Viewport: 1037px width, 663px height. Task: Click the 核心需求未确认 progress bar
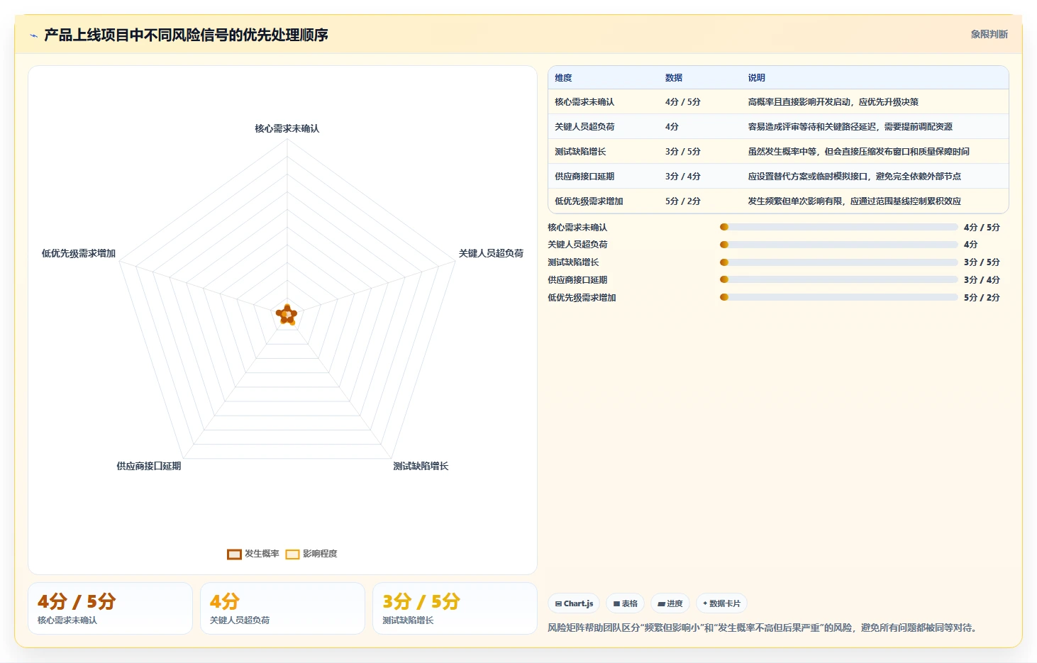(838, 227)
